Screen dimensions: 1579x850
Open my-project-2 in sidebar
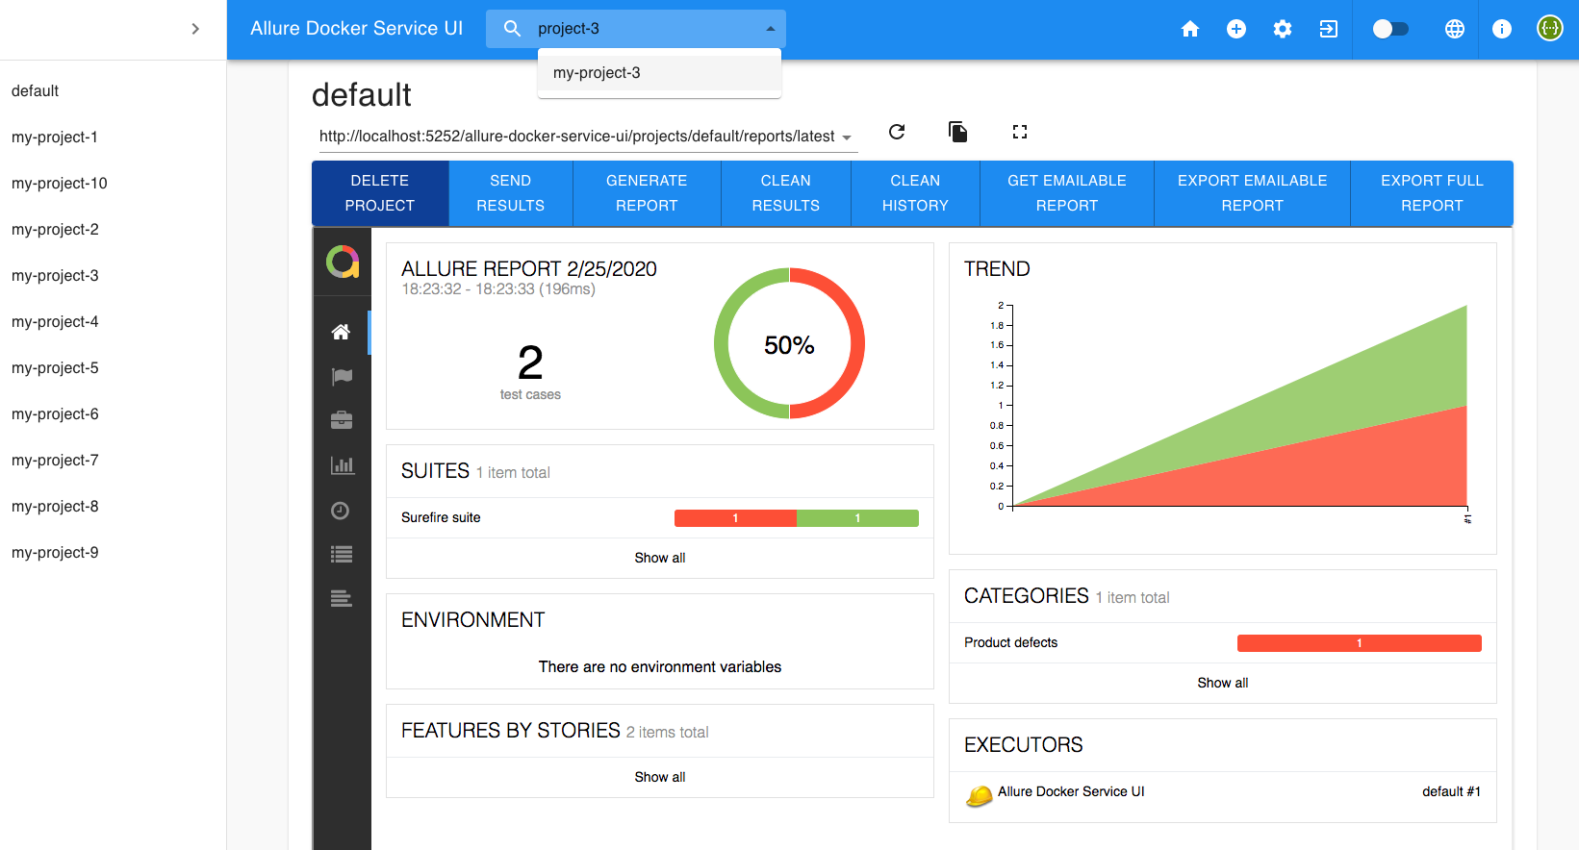(x=113, y=230)
